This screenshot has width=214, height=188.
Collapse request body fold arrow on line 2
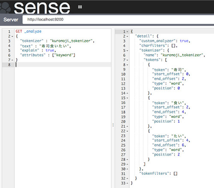point(12,36)
